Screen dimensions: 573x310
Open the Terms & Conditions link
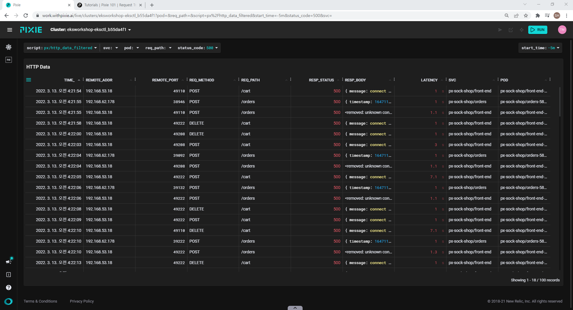point(40,301)
